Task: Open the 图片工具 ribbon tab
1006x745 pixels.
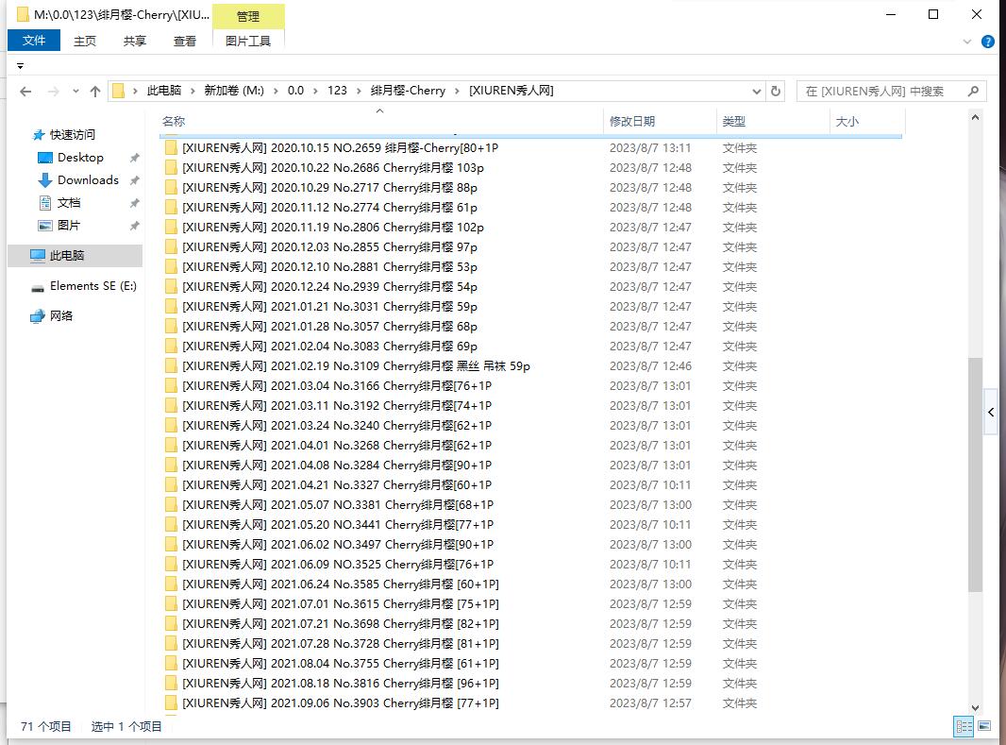Action: pyautogui.click(x=248, y=41)
